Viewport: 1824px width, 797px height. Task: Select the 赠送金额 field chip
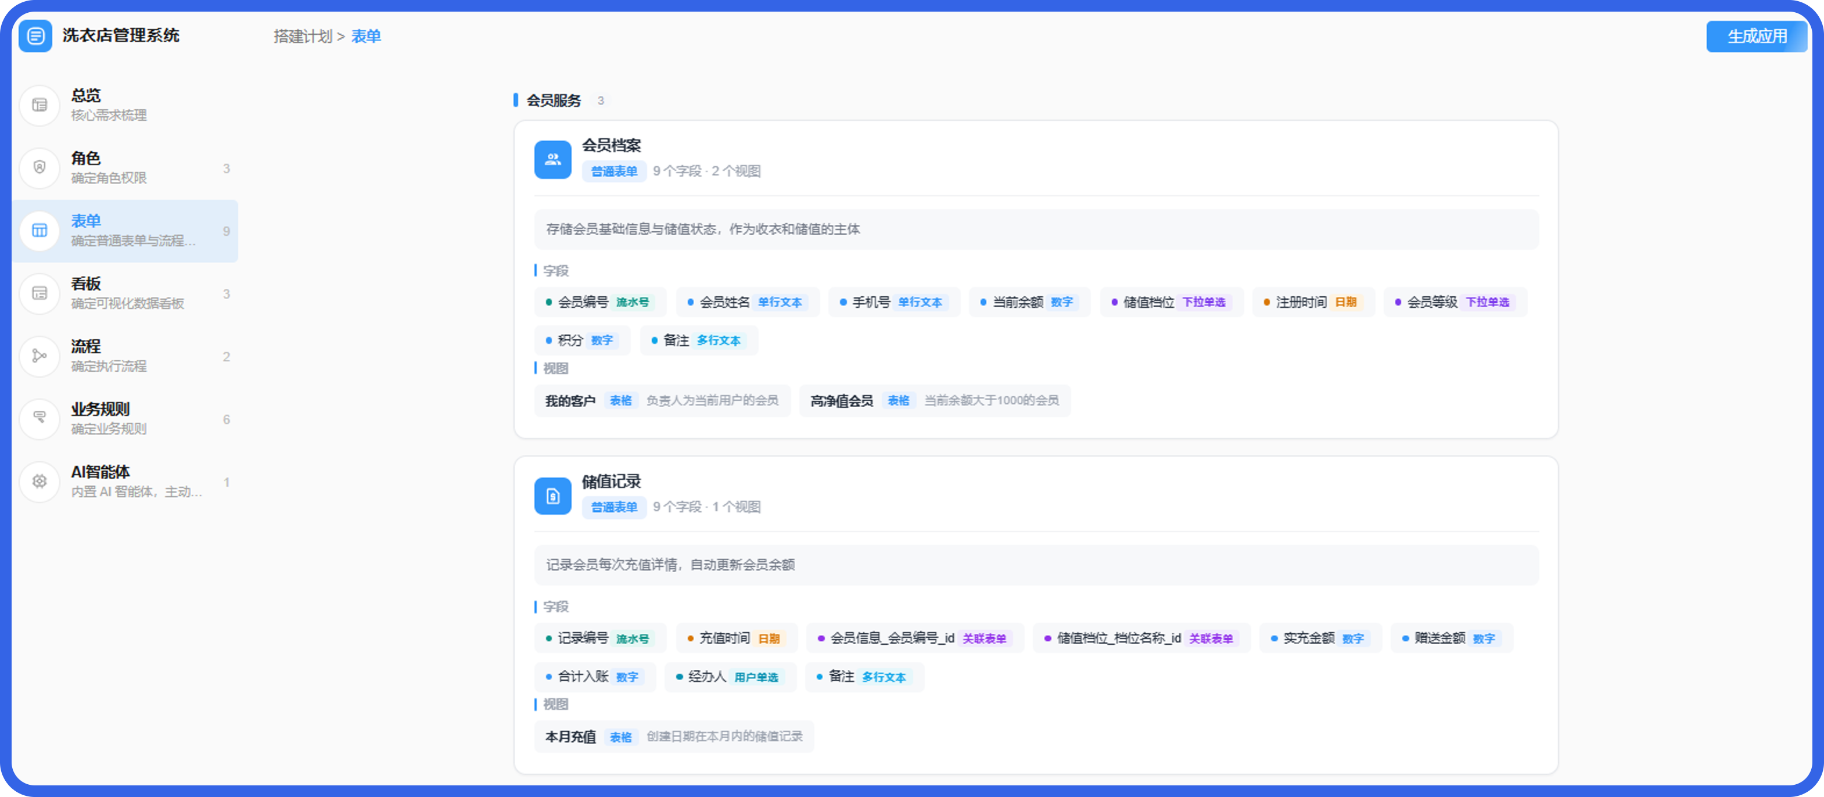[1452, 638]
